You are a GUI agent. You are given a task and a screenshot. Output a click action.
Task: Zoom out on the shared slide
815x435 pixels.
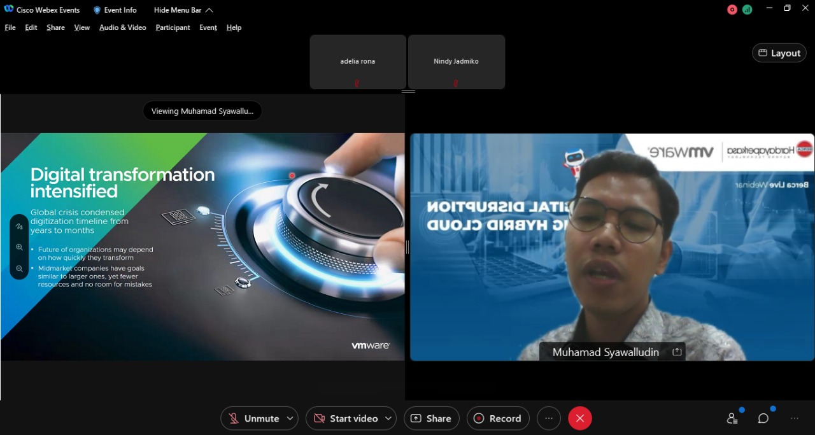tap(19, 269)
